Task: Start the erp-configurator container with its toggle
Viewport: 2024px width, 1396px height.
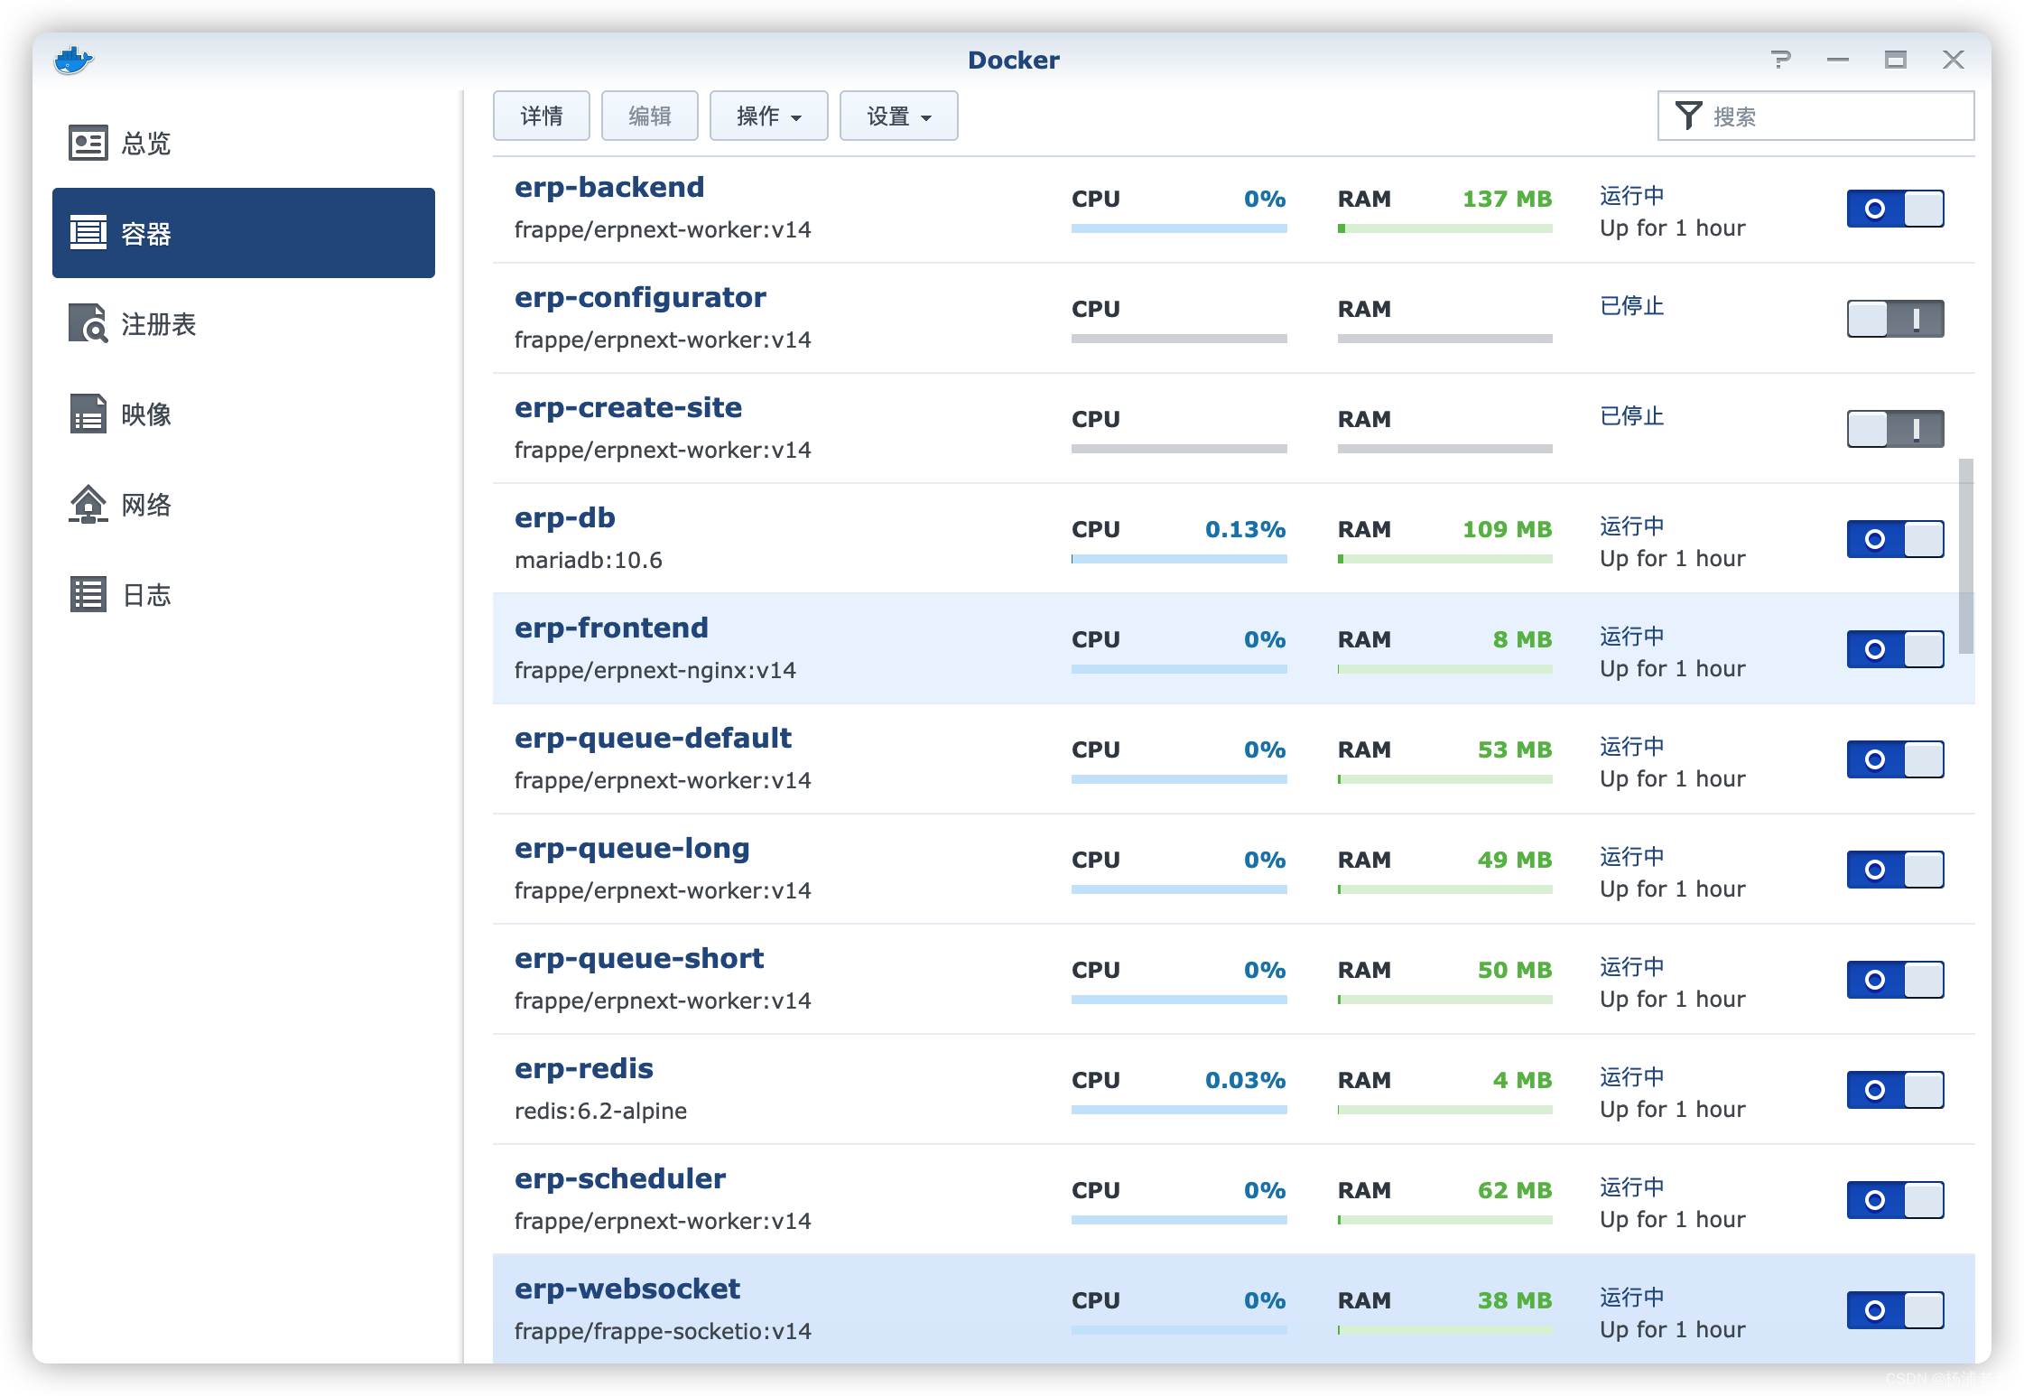Action: click(x=1895, y=319)
